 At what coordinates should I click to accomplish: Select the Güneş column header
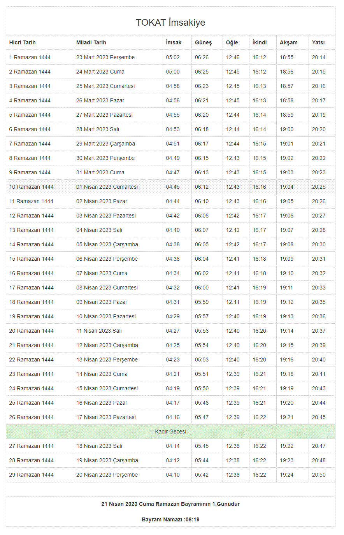(204, 42)
